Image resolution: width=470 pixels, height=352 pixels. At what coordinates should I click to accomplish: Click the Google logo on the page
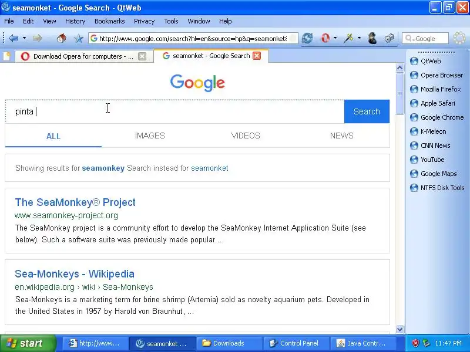pos(197,83)
